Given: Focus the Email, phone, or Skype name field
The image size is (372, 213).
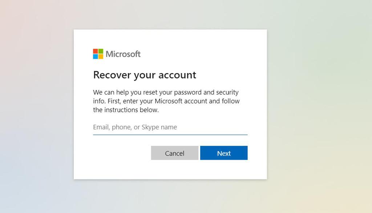Looking at the screenshot, I should tap(170, 127).
